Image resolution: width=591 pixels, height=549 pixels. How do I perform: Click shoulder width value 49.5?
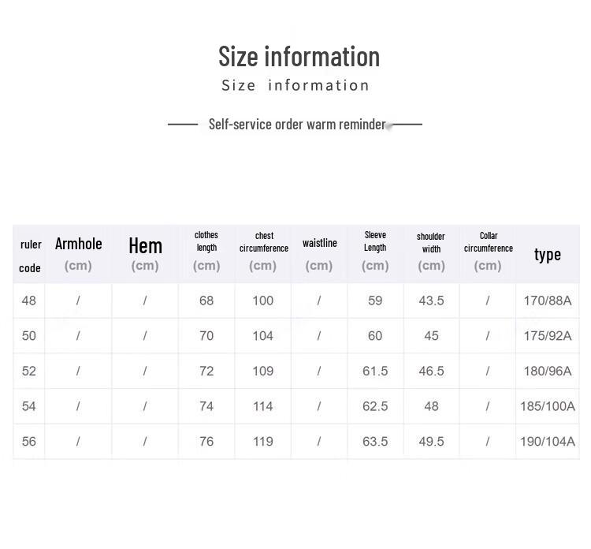(432, 442)
